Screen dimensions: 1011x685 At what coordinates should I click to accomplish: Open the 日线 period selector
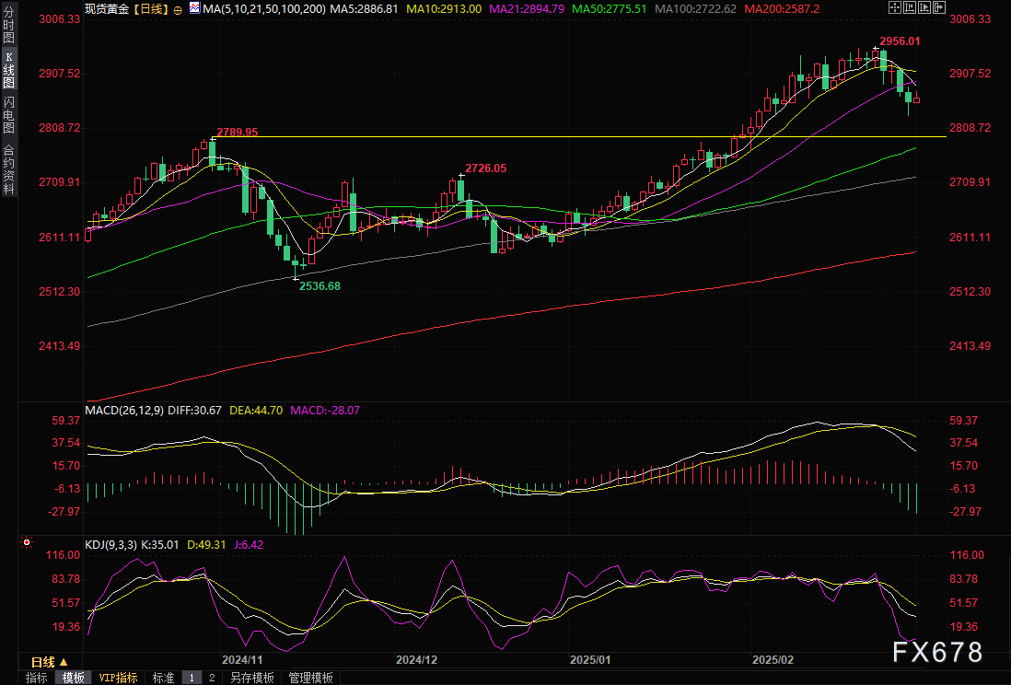[49, 661]
